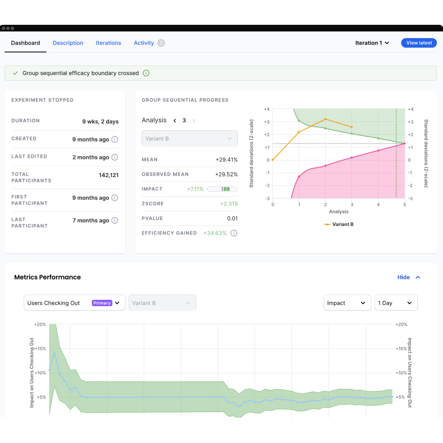This screenshot has width=443, height=443.
Task: Open the Iteration 1 dropdown
Action: point(372,43)
